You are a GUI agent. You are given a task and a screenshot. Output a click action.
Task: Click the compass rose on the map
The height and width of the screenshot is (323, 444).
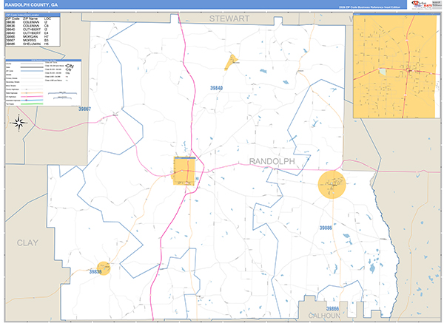[x=18, y=123]
